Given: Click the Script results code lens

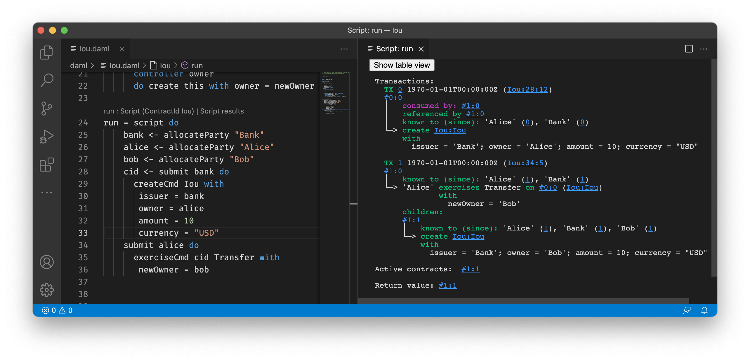Looking at the screenshot, I should 222,111.
